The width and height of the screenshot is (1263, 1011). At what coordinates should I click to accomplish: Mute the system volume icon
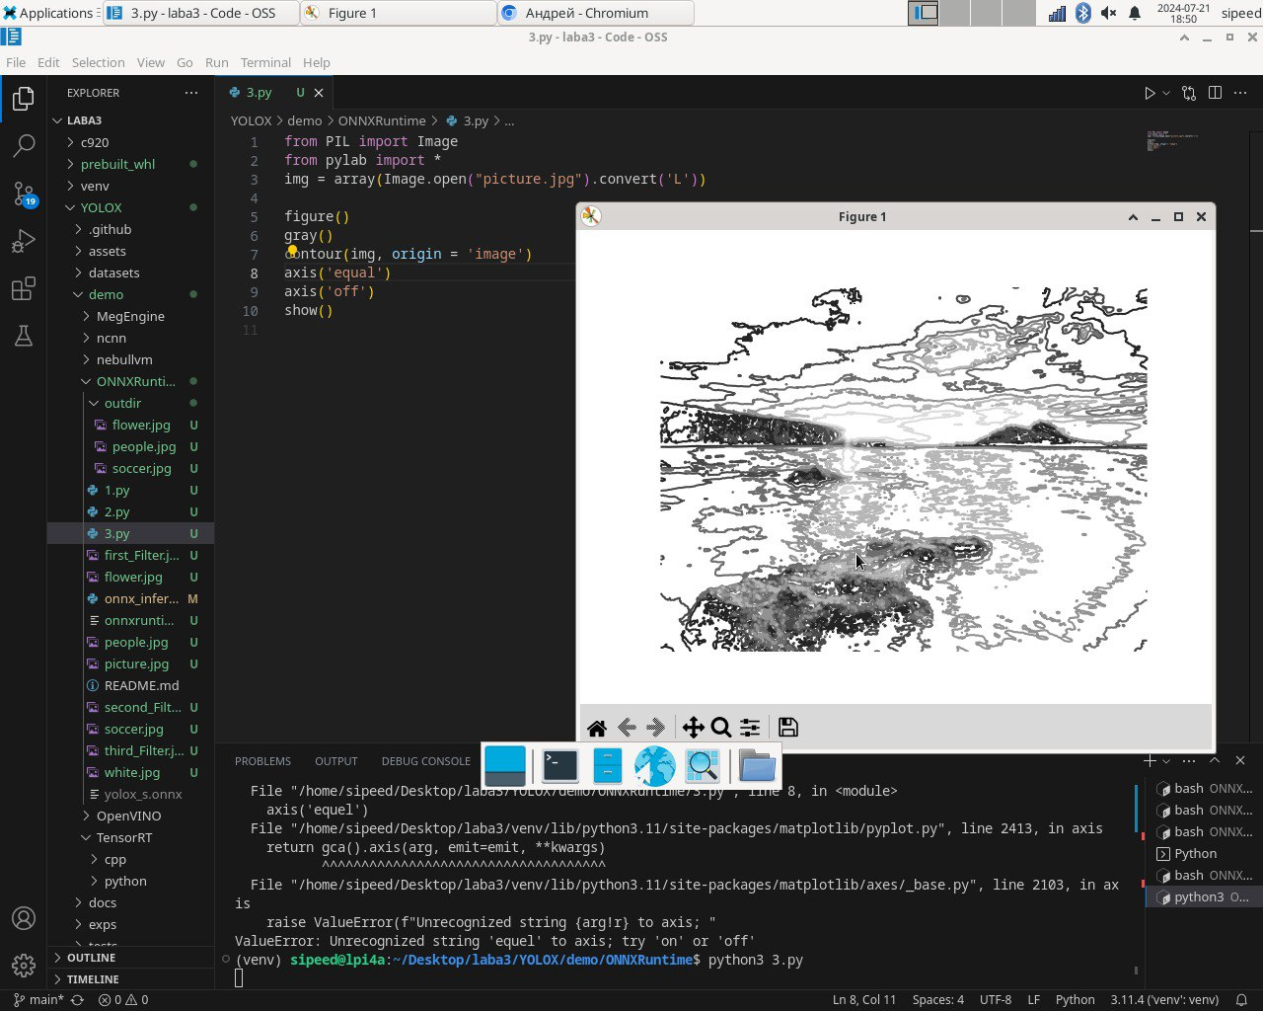(1108, 13)
